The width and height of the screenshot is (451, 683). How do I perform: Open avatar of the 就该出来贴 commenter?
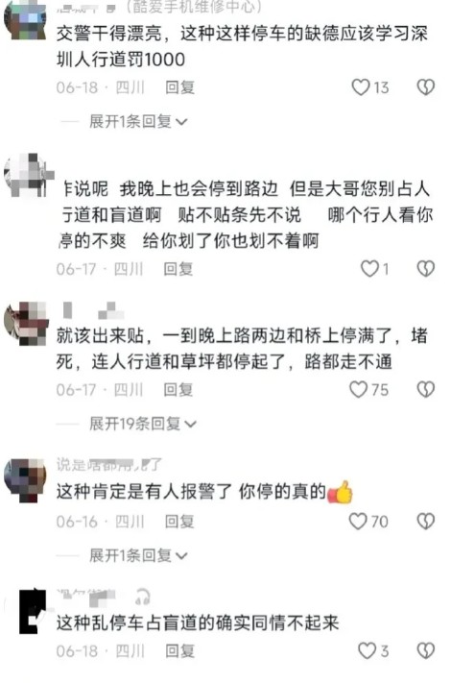coord(25,323)
